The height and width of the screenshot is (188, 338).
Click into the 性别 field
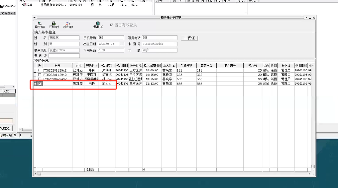(x=64, y=44)
